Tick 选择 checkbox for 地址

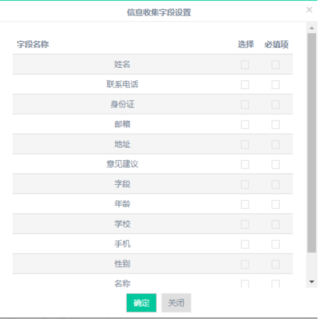click(x=245, y=144)
